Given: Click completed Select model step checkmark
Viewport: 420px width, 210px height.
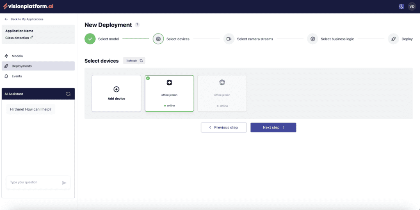Looking at the screenshot, I should (x=90, y=39).
